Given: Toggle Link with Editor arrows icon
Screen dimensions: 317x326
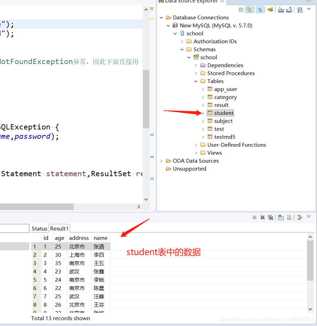Looking at the screenshot, I should click(x=249, y=10).
